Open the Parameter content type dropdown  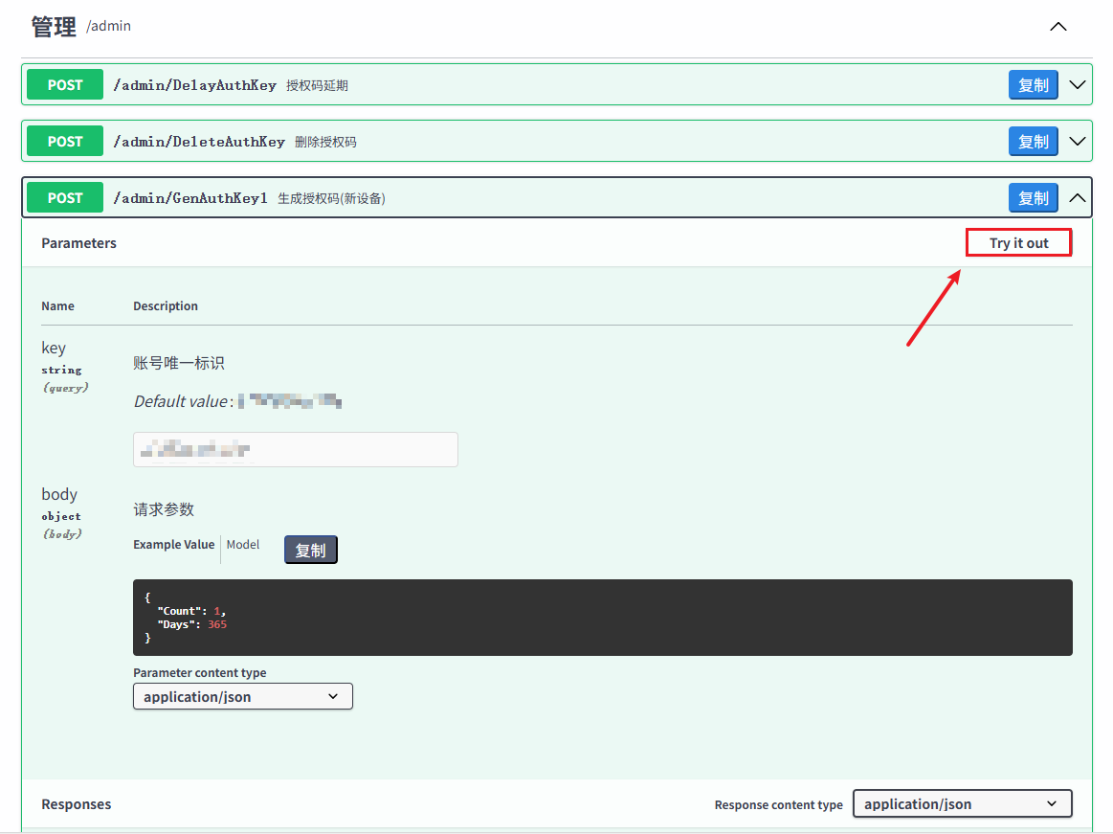[x=243, y=696]
